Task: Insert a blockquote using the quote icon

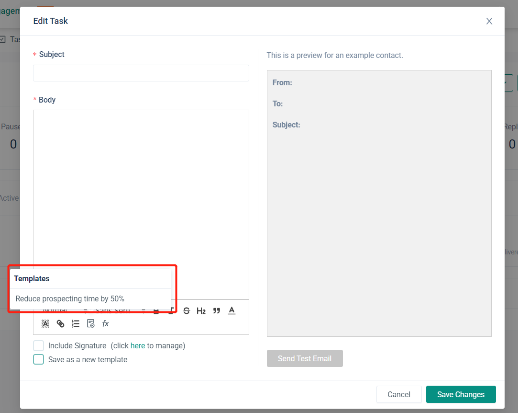Action: (217, 311)
